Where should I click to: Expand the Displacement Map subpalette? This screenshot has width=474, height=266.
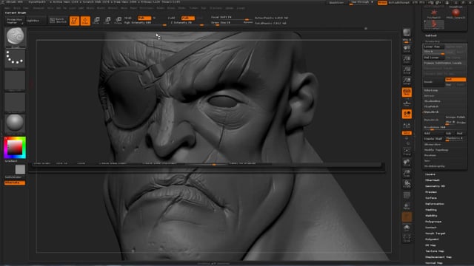pyautogui.click(x=438, y=257)
